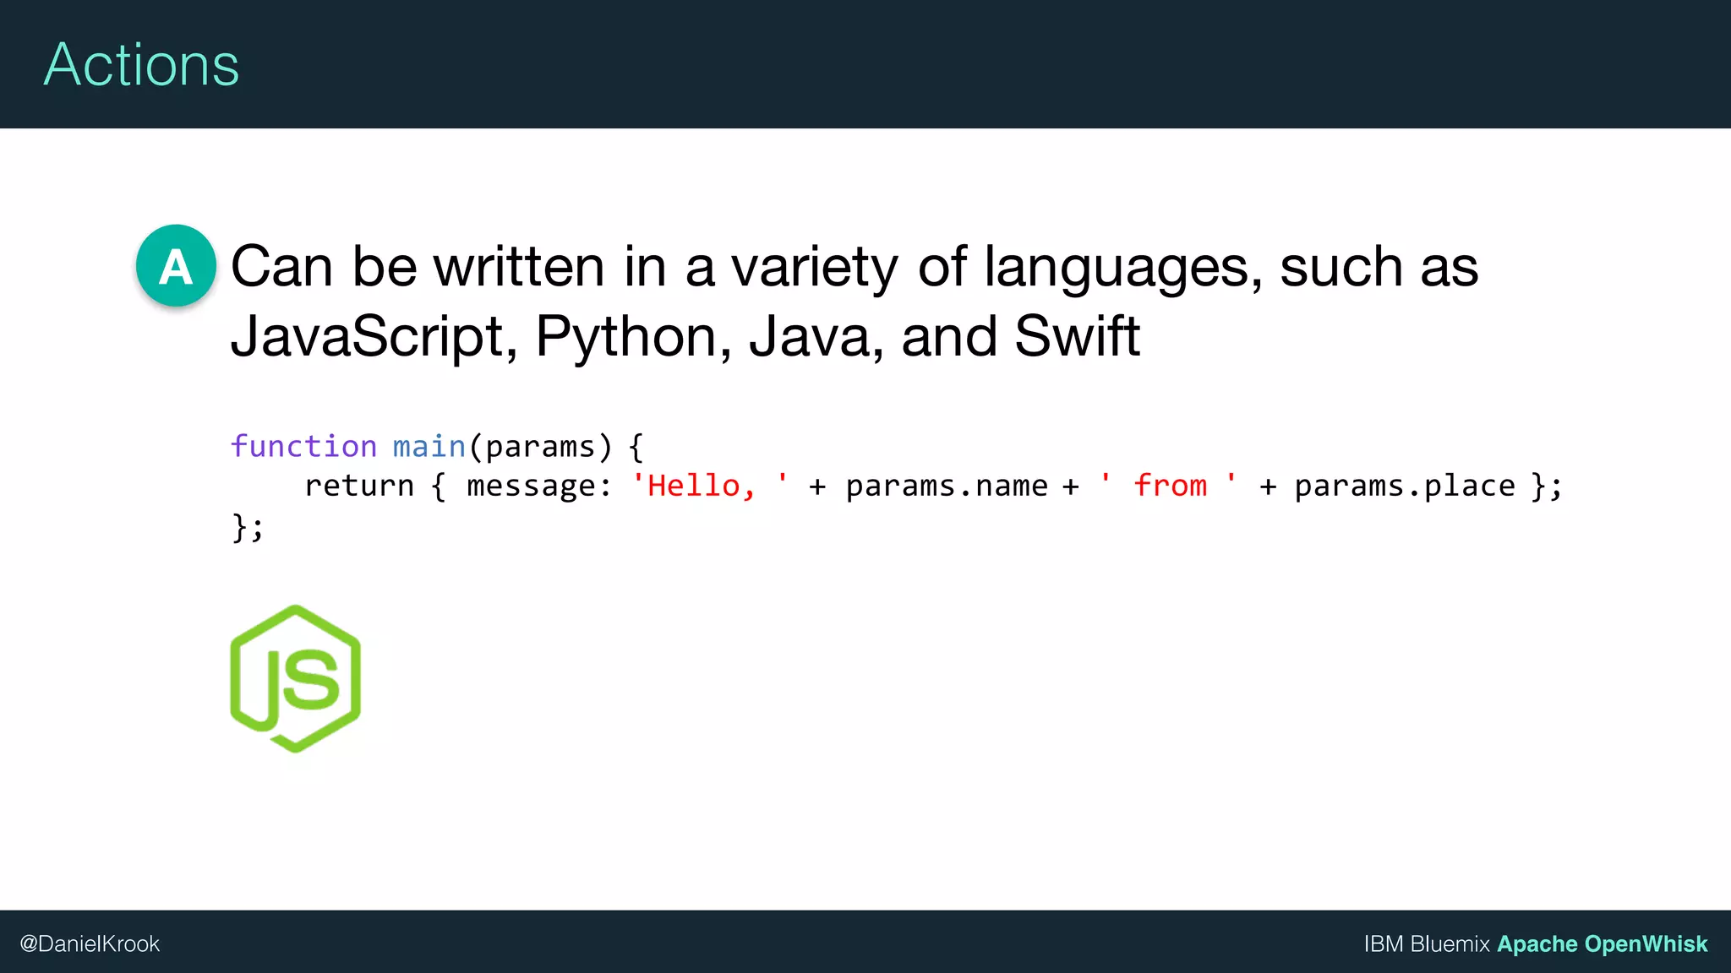Click 'message:' key in the code
Viewport: 1731px width, 973px height.
pos(539,486)
